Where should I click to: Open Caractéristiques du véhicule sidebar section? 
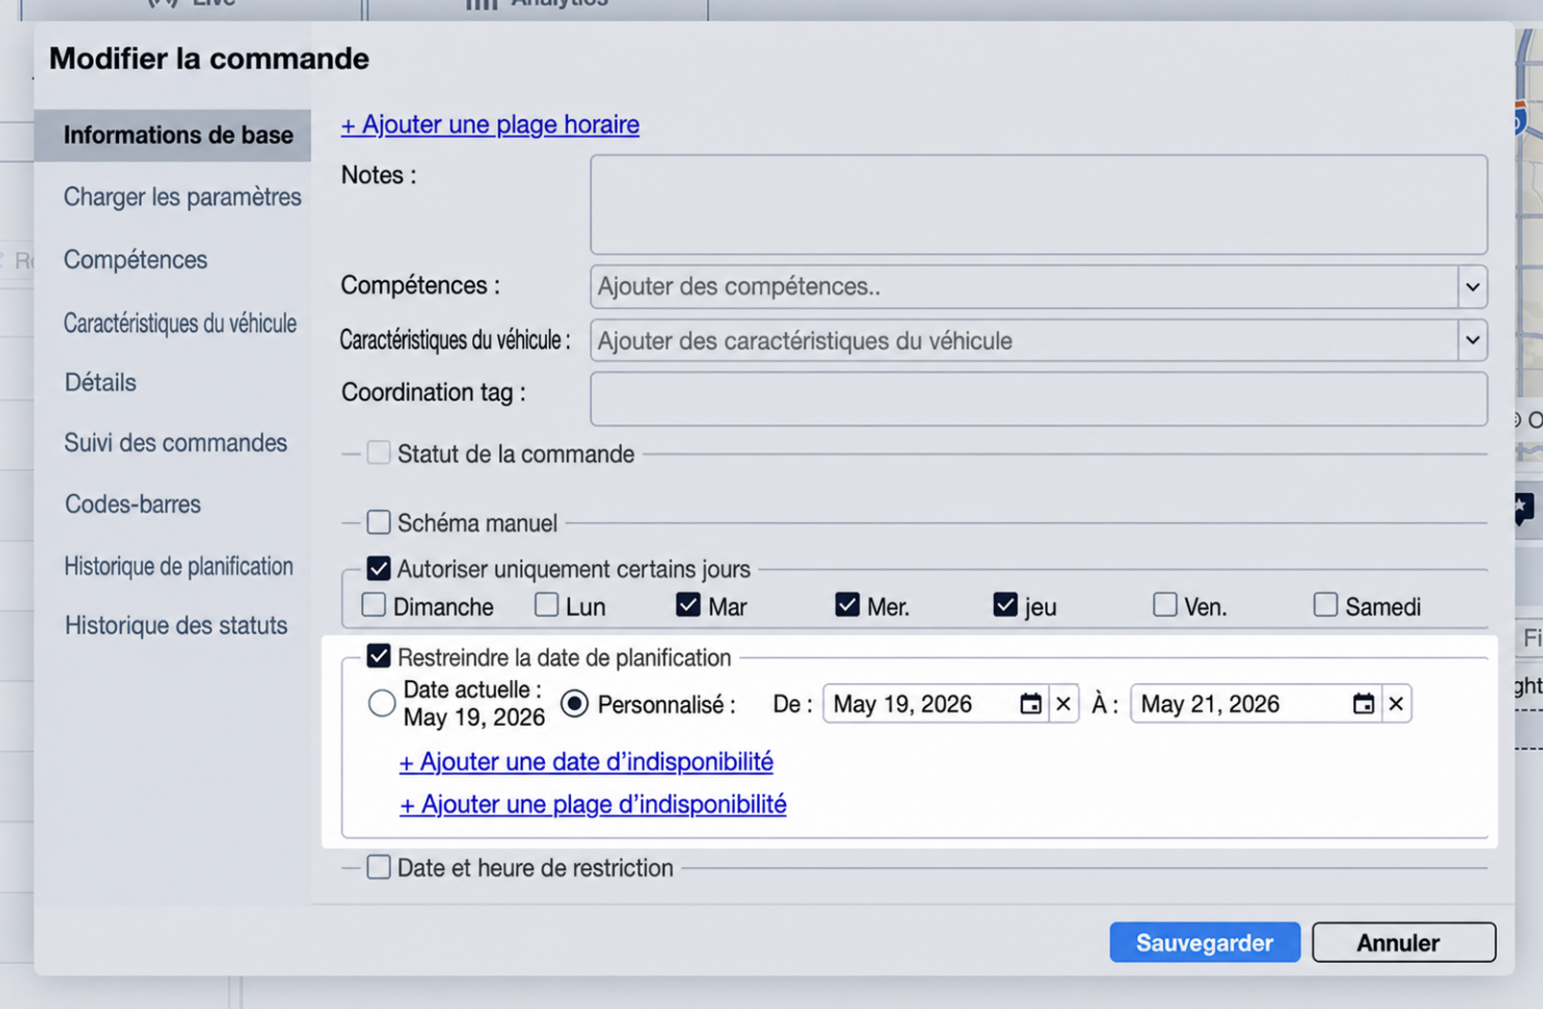coord(180,323)
